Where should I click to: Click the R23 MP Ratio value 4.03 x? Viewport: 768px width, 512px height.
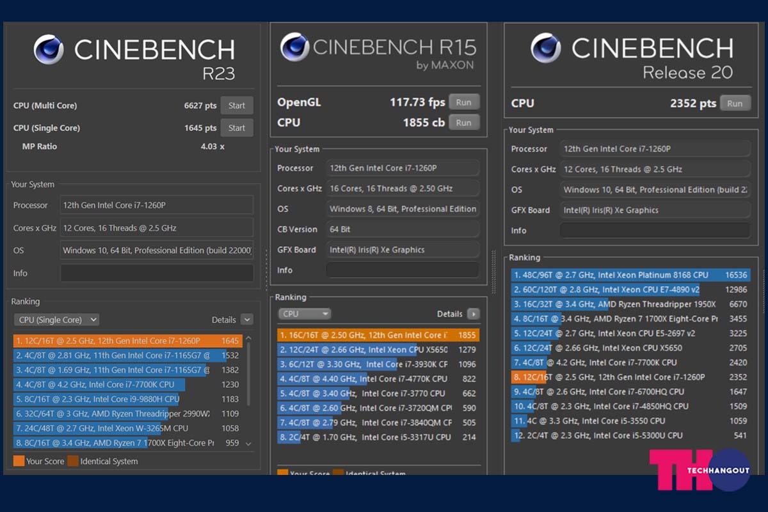pos(212,146)
